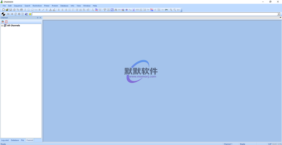Click the black-and-white circle DNAMAN icon
The height and width of the screenshot is (145, 282).
click(3, 14)
